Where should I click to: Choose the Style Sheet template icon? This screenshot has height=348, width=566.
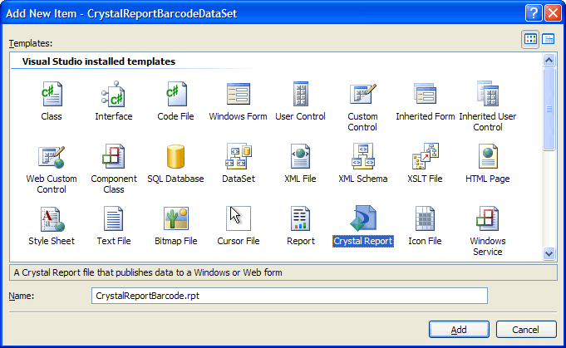(52, 219)
